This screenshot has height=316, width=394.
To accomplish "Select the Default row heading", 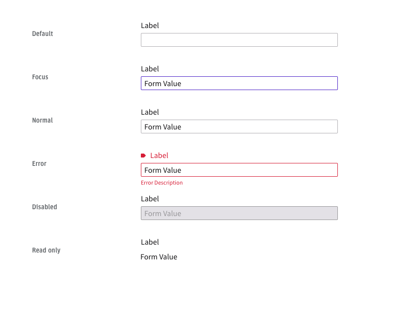I will click(x=42, y=33).
